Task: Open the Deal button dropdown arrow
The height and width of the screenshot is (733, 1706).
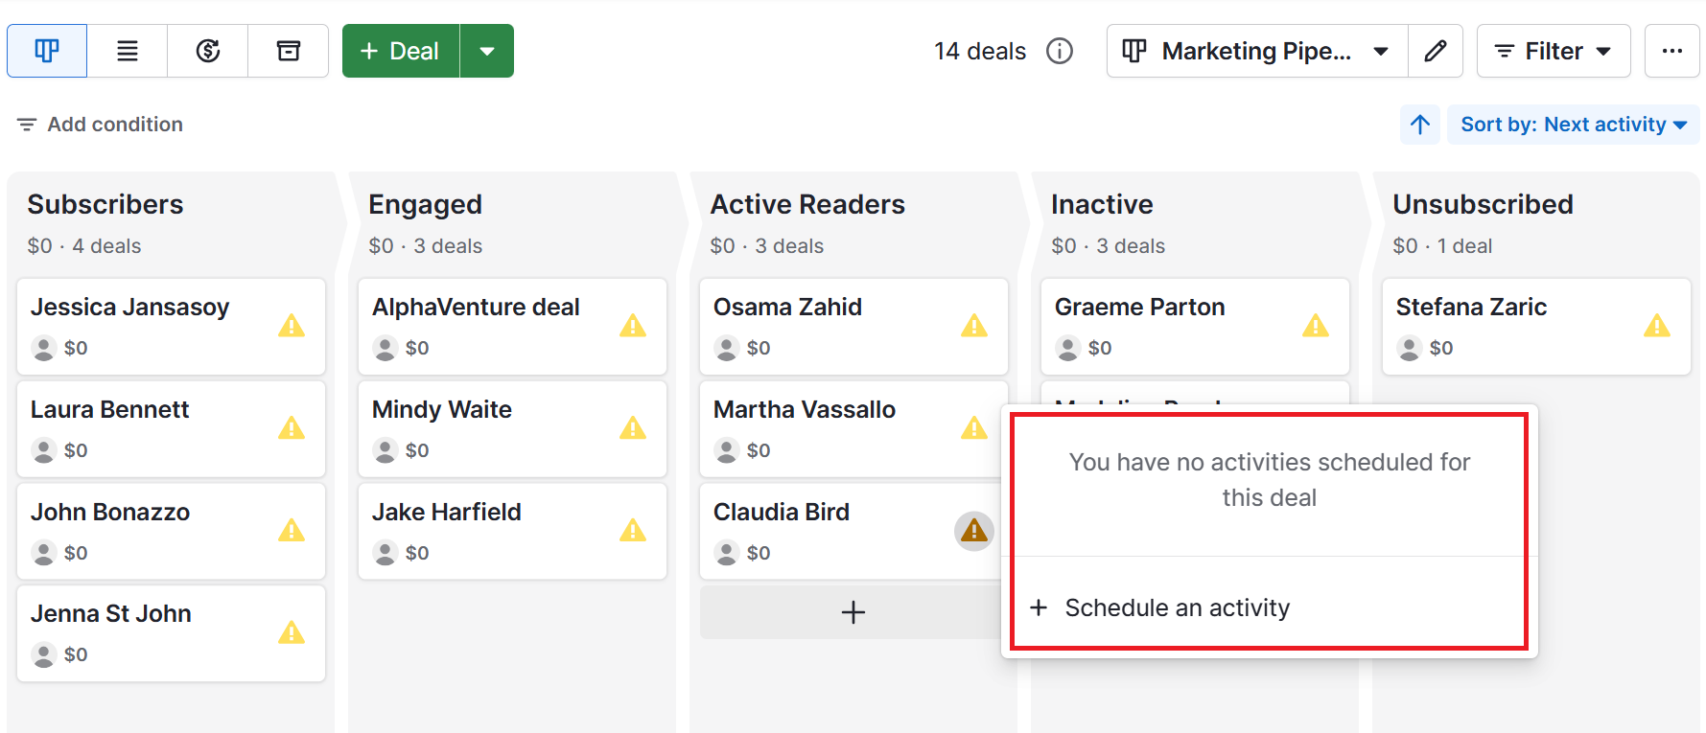Action: point(487,50)
